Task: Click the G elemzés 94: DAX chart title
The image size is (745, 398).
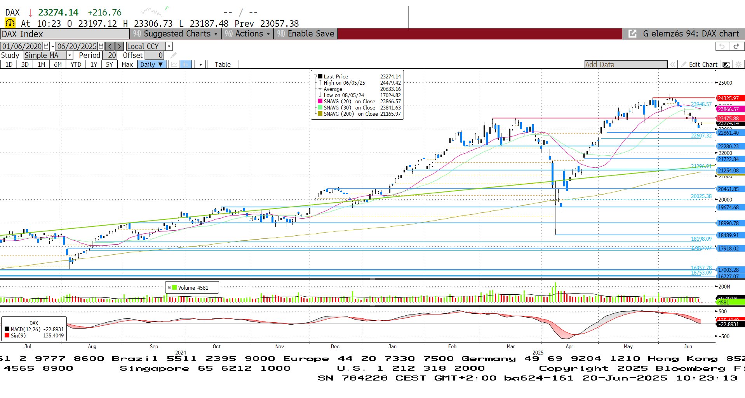Action: click(691, 34)
